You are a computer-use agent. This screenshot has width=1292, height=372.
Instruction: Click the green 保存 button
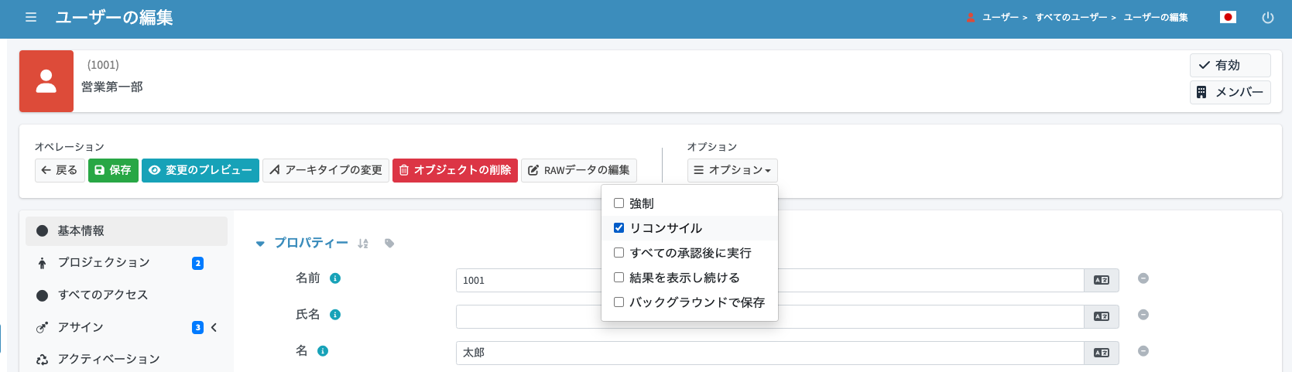point(113,170)
